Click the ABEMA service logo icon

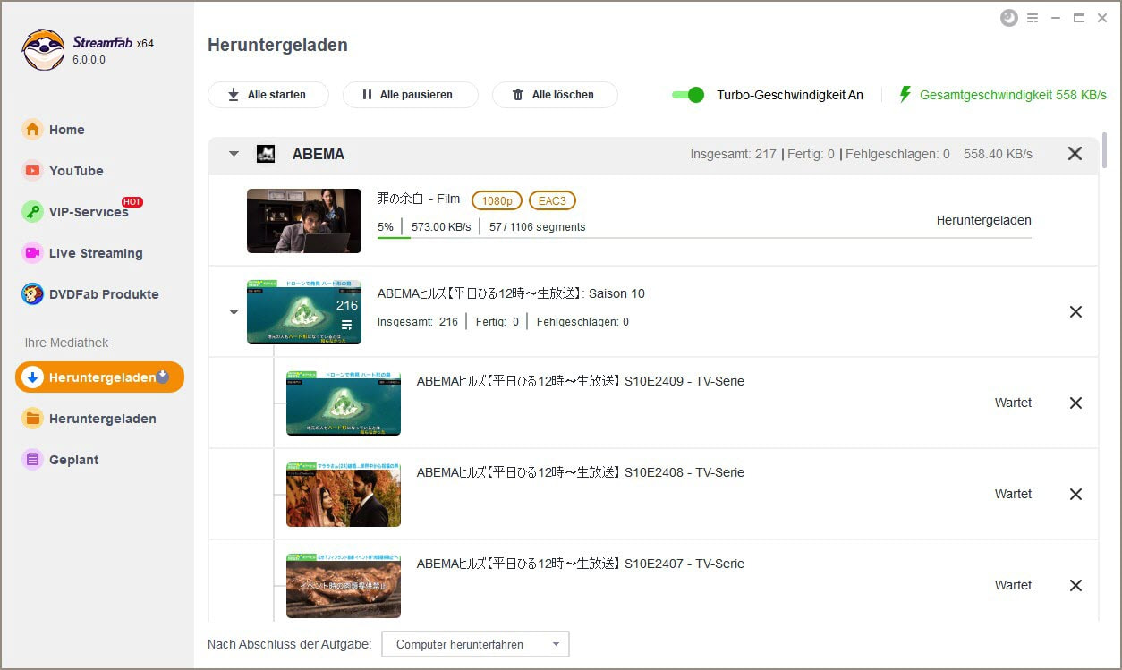(x=266, y=154)
